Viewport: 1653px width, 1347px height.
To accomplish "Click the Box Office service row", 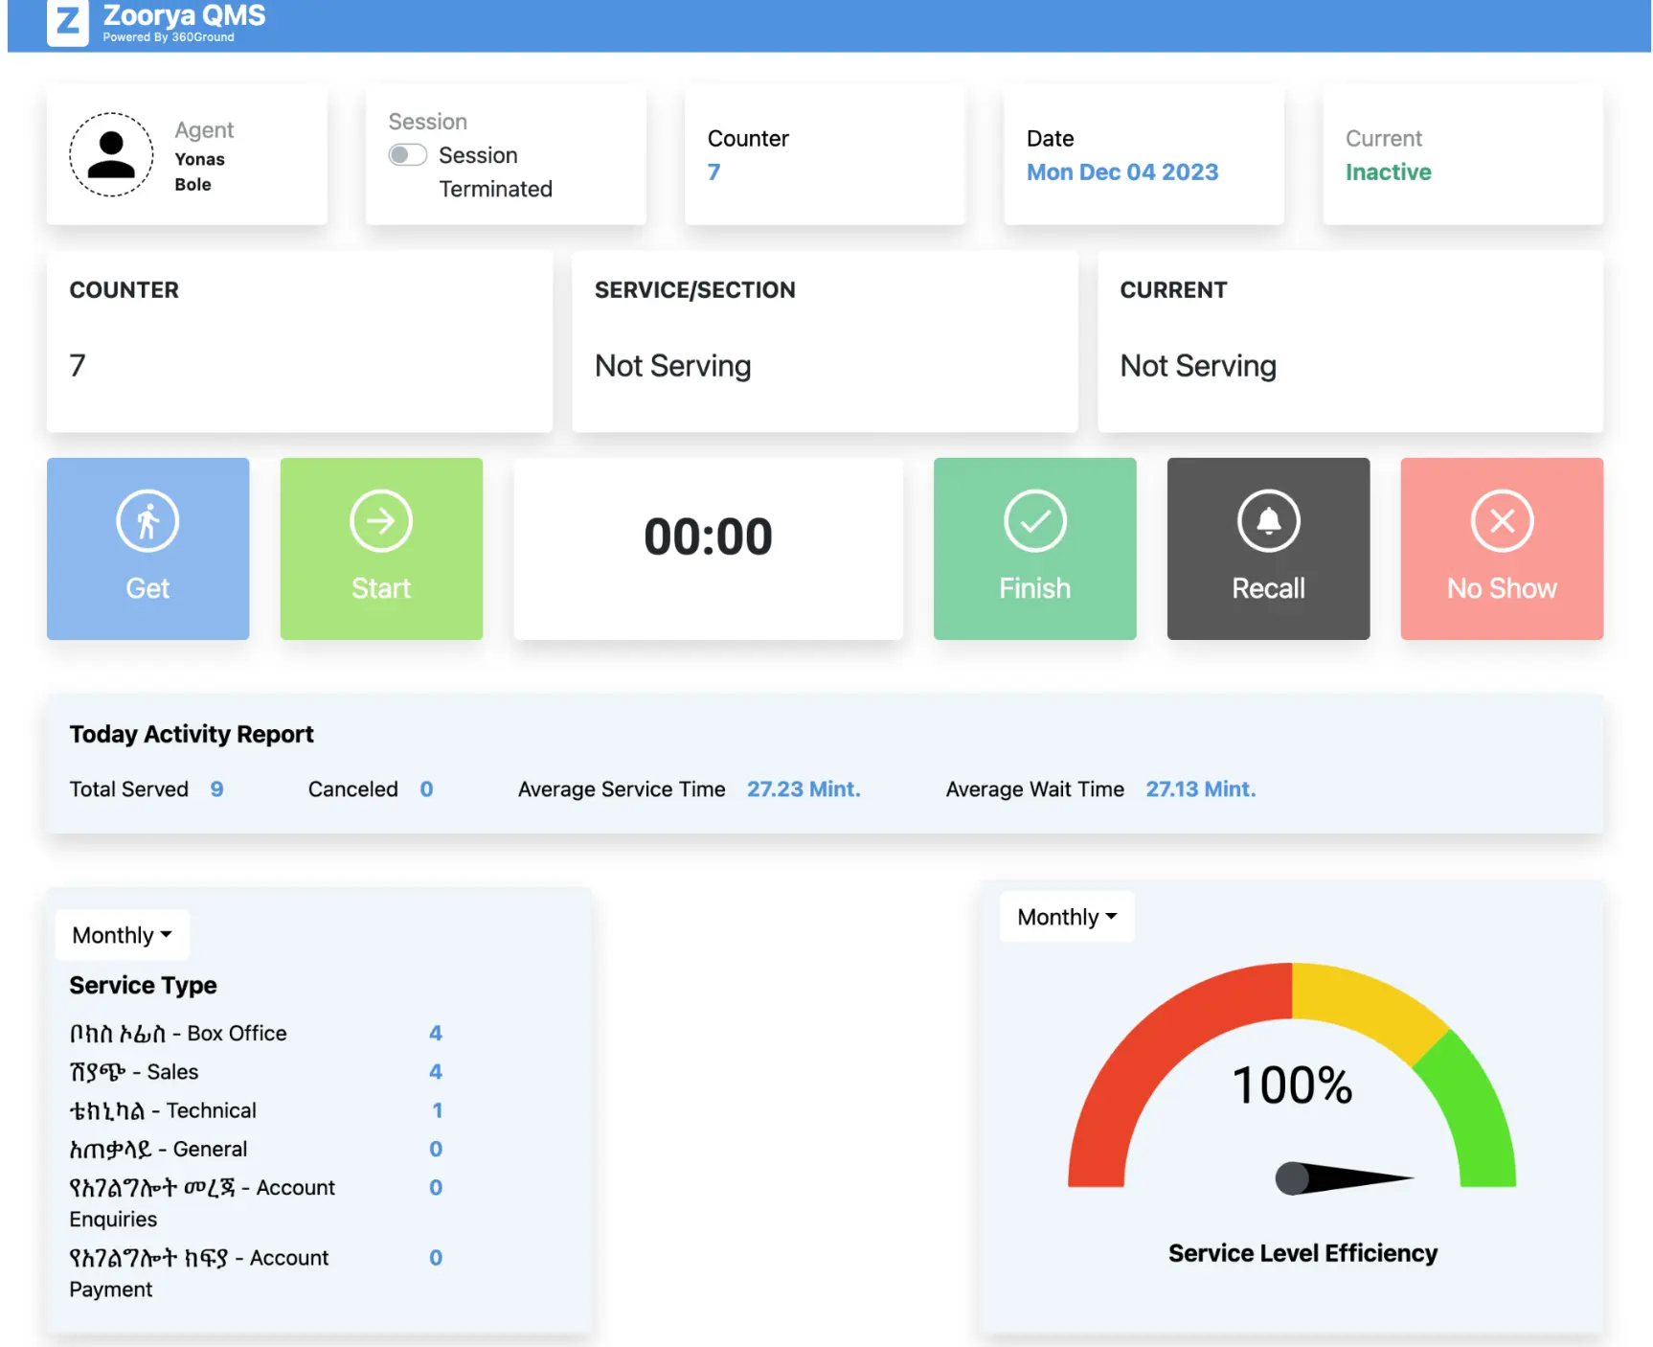I will coord(178,1034).
